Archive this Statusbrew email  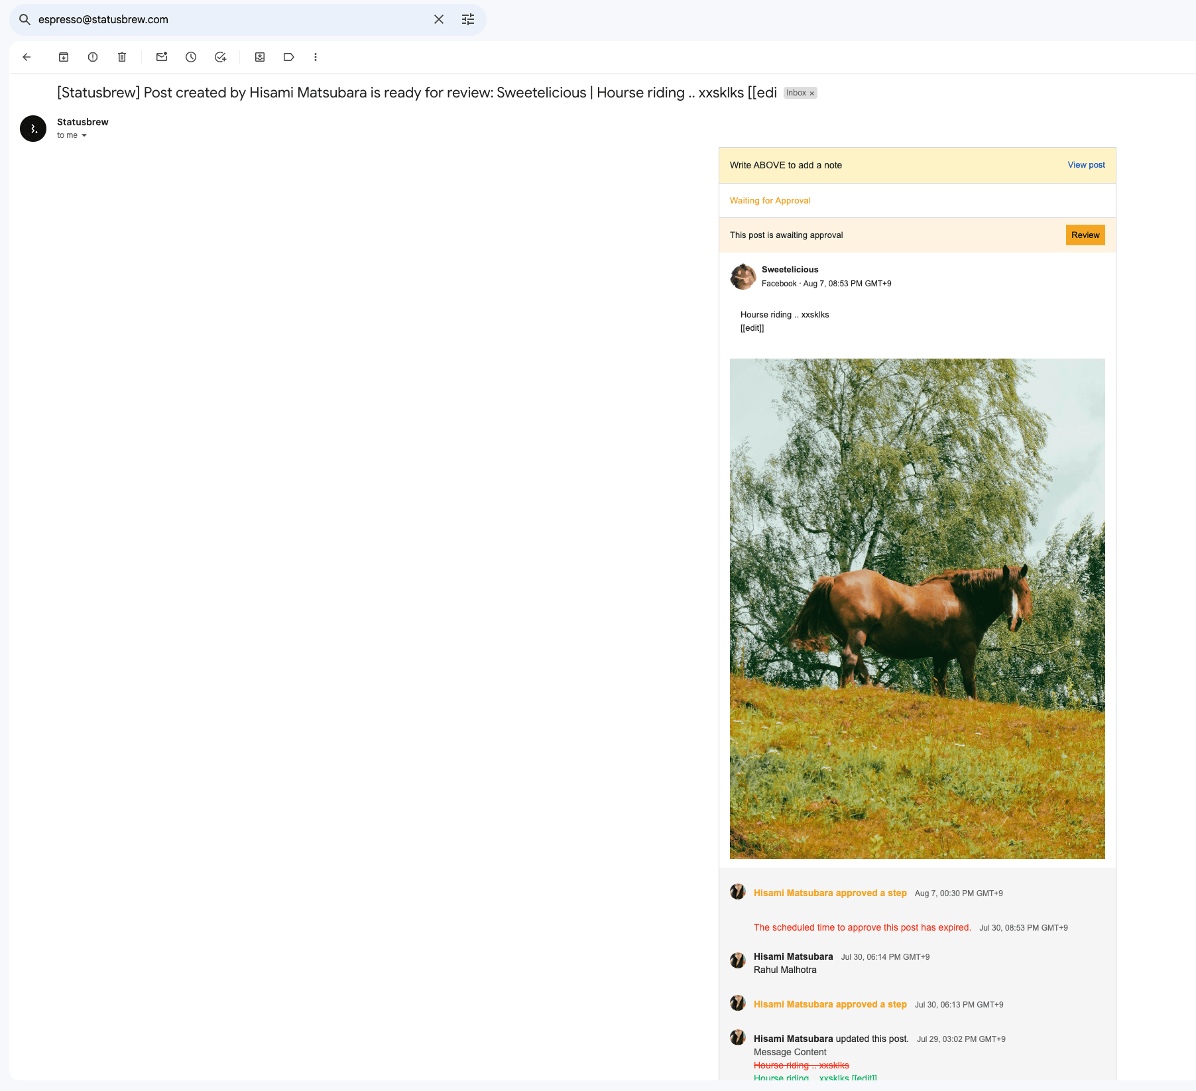(x=64, y=57)
